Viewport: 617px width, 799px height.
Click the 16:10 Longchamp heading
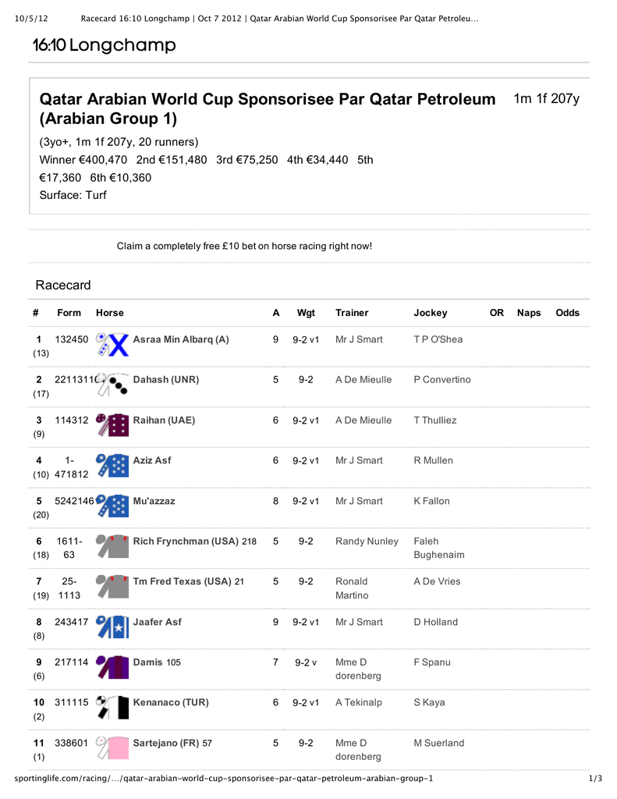tap(104, 46)
